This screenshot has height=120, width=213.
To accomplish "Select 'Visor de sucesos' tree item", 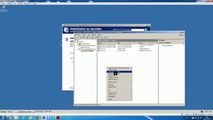I will tap(85, 44).
